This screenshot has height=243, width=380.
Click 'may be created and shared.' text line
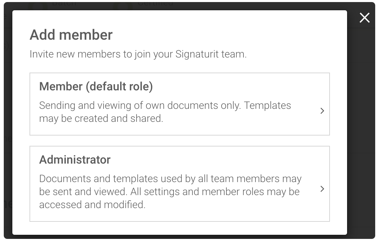pos(101,118)
